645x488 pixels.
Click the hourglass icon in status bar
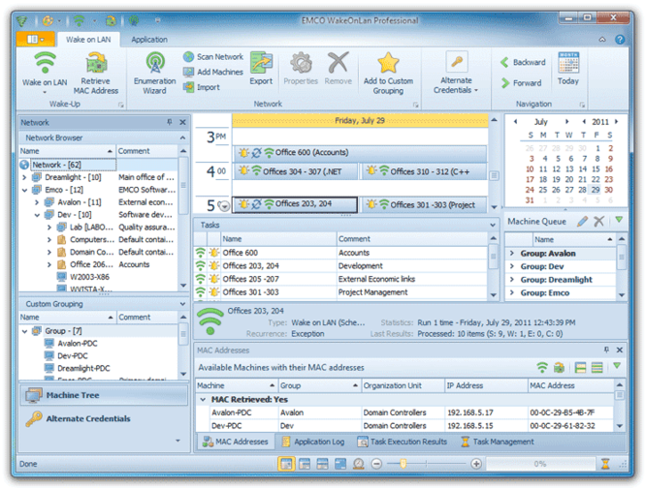pos(605,464)
